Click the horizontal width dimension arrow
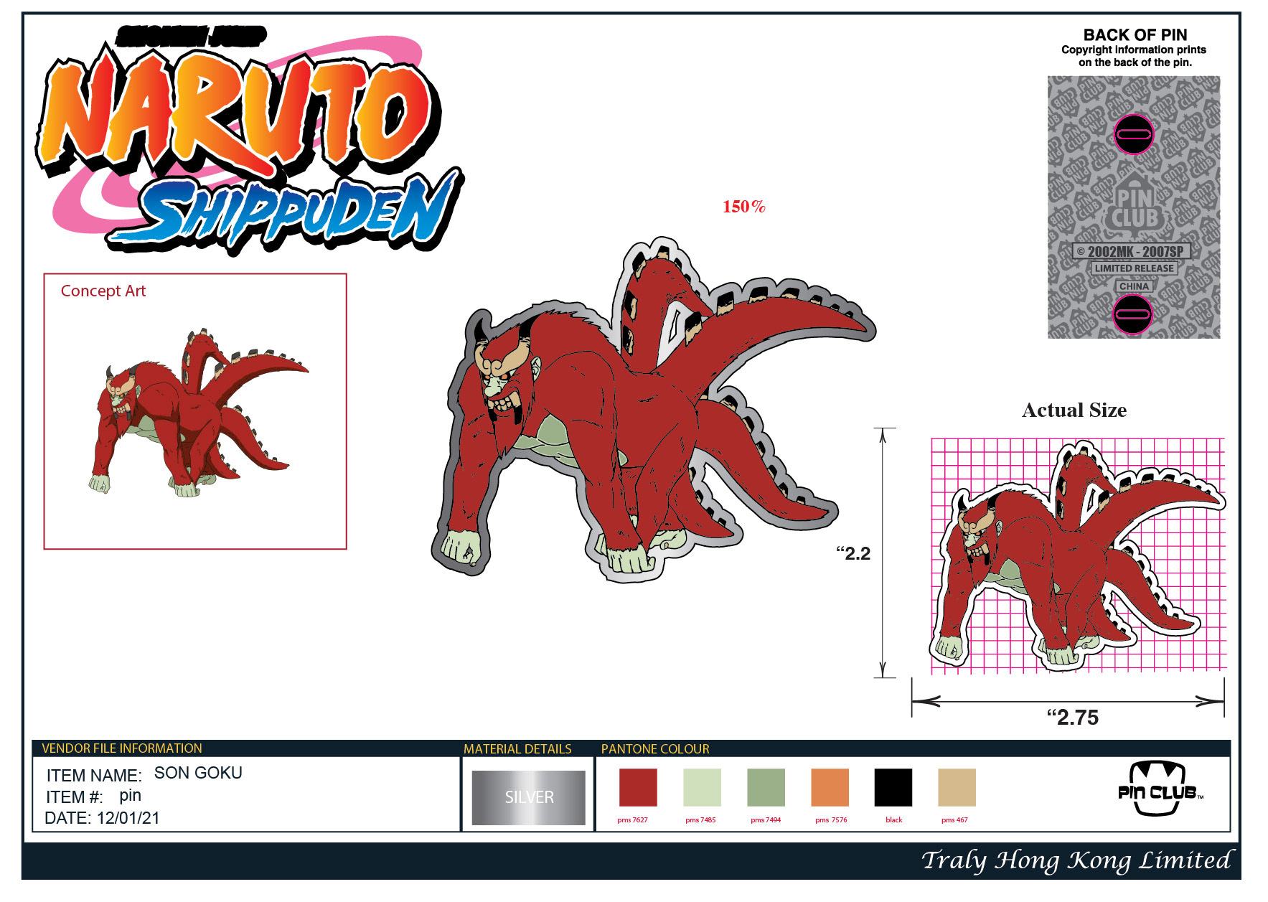The image size is (1268, 902). tap(1068, 701)
